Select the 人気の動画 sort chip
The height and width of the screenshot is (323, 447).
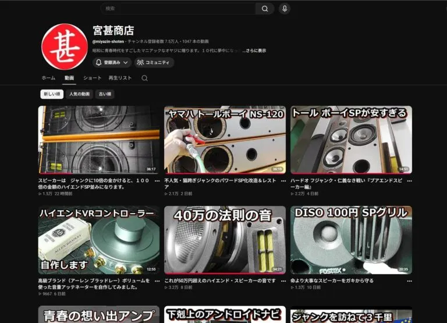pos(80,94)
